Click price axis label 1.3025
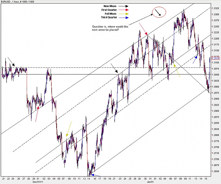The image size is (221, 184). [215, 81]
